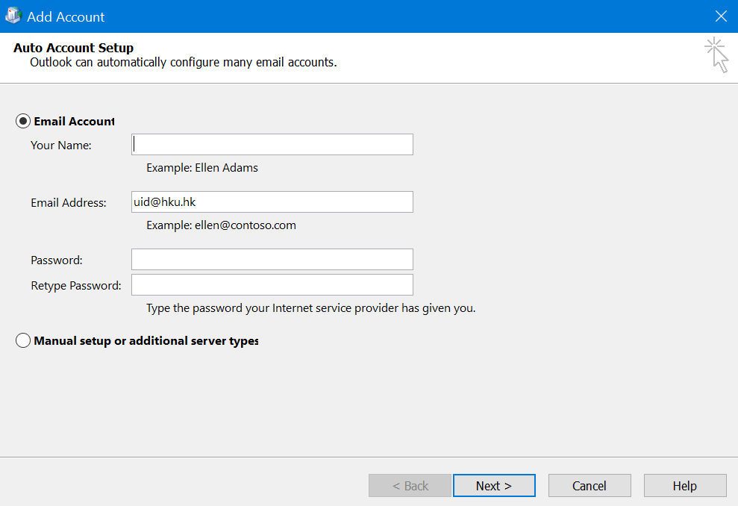Click the 'Your Name:' label
The width and height of the screenshot is (738, 506).
click(60, 145)
